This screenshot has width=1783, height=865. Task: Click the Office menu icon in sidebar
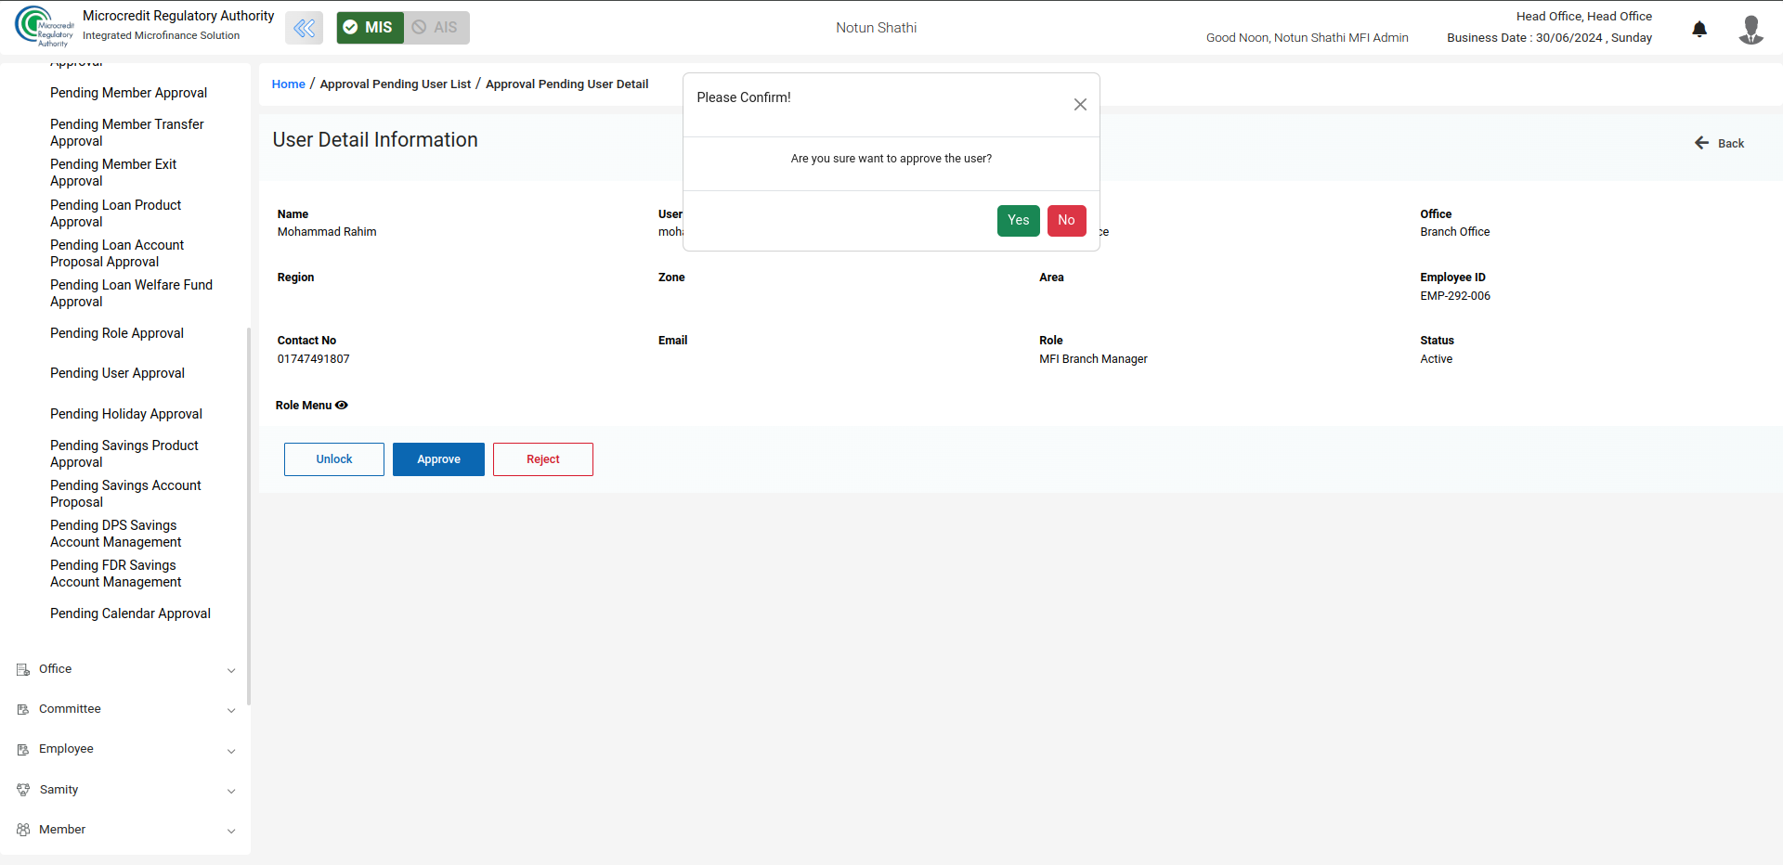click(x=23, y=669)
